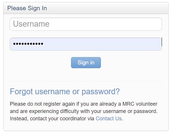
Task: Click the blue Sign in button
Action: tap(86, 63)
